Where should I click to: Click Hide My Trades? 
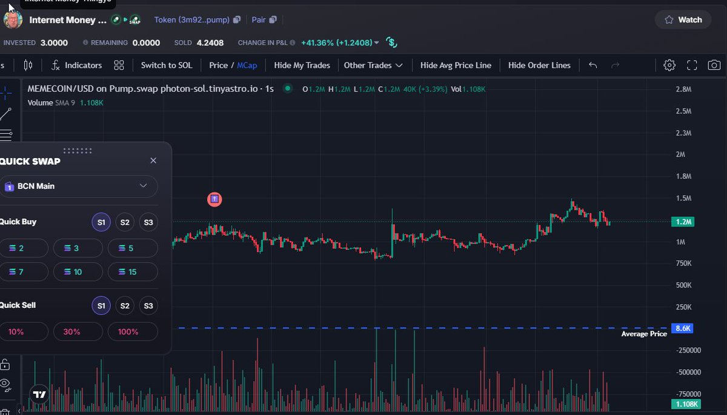(302, 65)
